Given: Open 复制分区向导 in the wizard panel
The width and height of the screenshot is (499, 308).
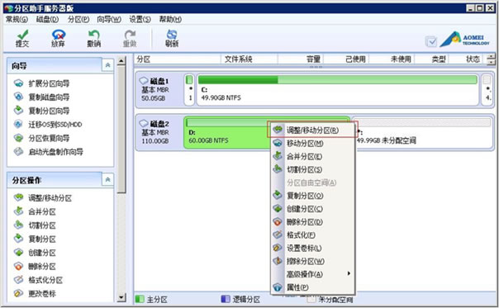Looking at the screenshot, I should pyautogui.click(x=41, y=111).
